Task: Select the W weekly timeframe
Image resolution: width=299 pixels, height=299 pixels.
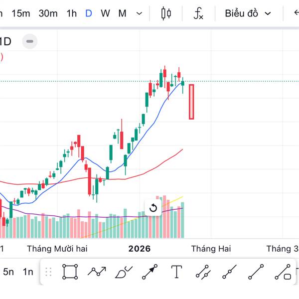Action: 105,13
